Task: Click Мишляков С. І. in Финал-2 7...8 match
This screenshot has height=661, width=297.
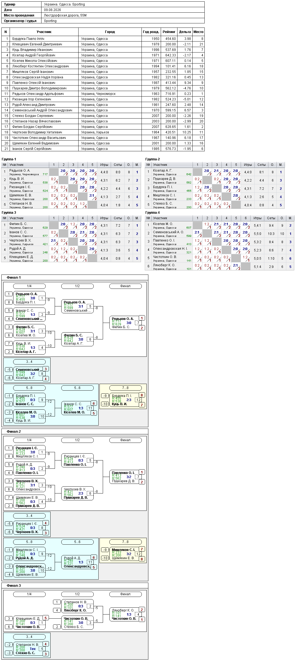Action: pyautogui.click(x=123, y=550)
